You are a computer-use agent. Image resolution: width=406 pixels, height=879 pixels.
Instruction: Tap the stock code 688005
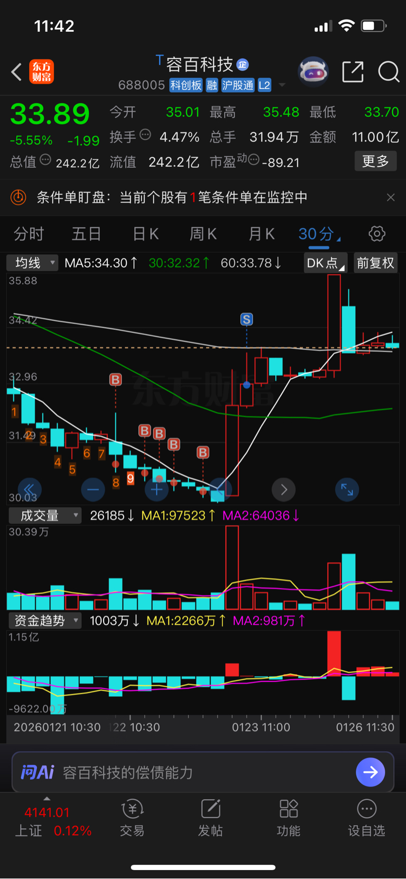[x=142, y=85]
